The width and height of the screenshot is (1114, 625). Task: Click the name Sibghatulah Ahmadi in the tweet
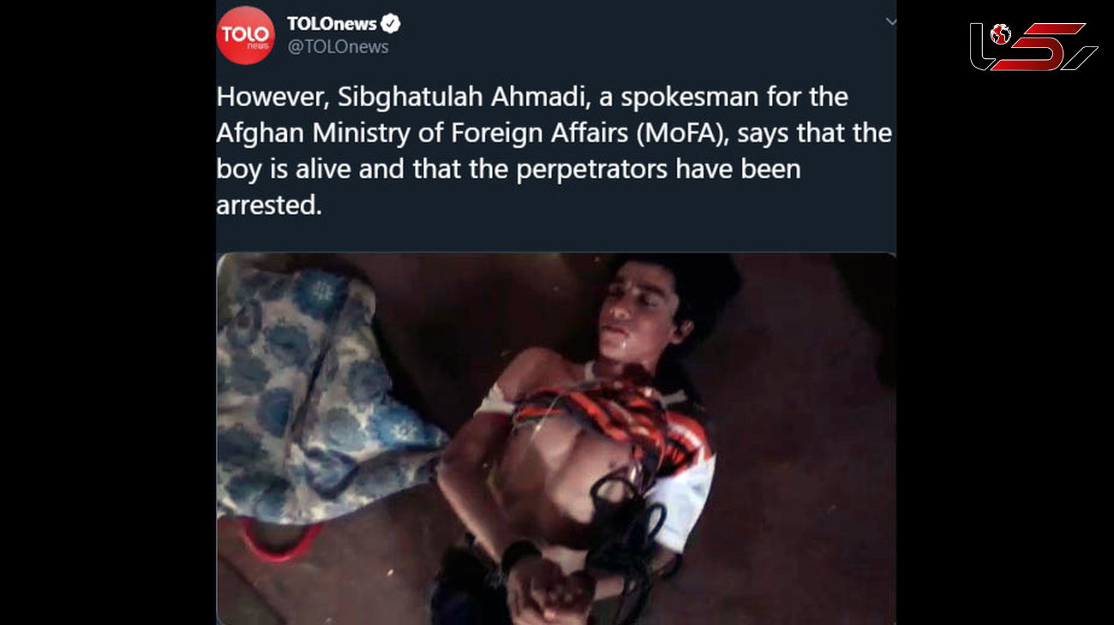464,98
